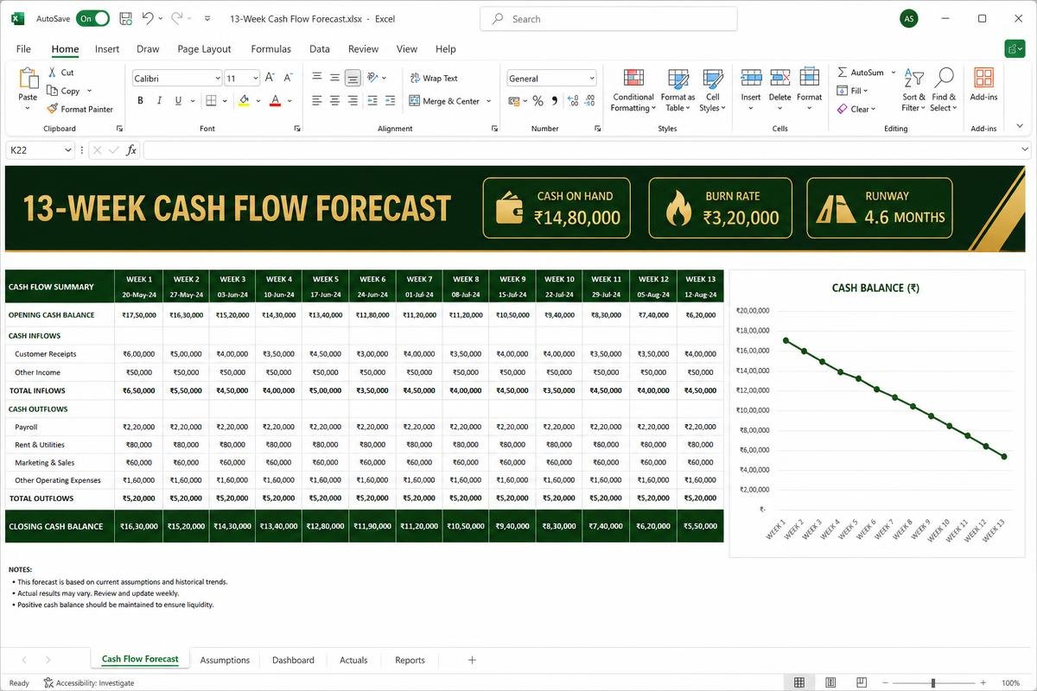The height and width of the screenshot is (691, 1037).
Task: Click the Format Painter brush
Action: [x=53, y=109]
